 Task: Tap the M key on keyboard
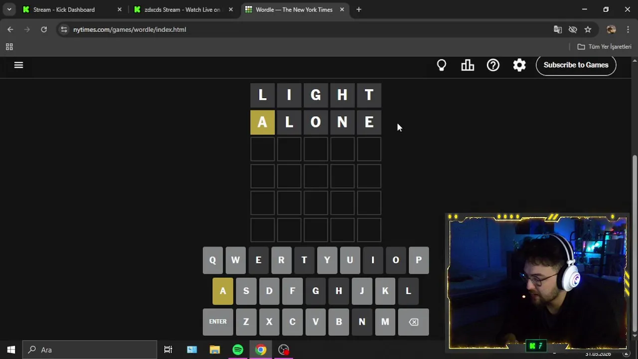point(385,322)
